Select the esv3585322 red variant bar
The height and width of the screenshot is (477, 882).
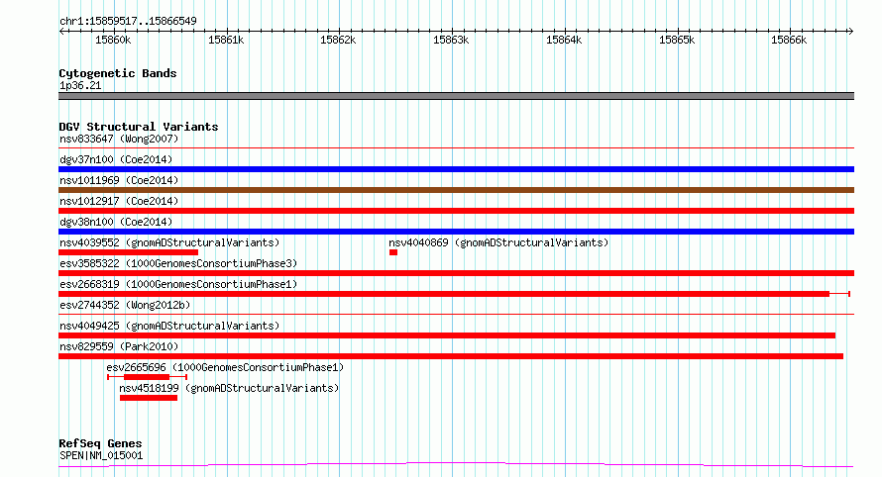tap(456, 273)
